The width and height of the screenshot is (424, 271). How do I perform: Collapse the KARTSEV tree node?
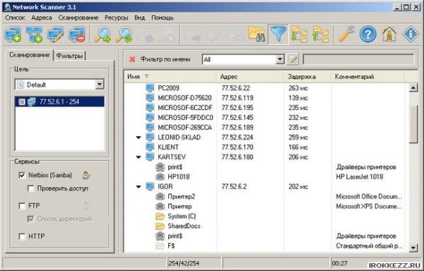pyautogui.click(x=139, y=157)
